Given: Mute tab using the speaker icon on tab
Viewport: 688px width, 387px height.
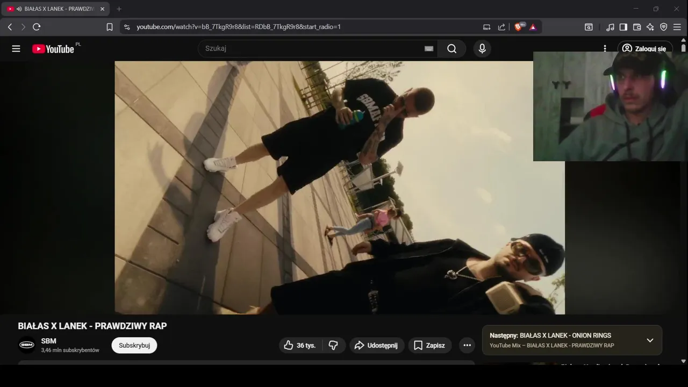Looking at the screenshot, I should (19, 9).
